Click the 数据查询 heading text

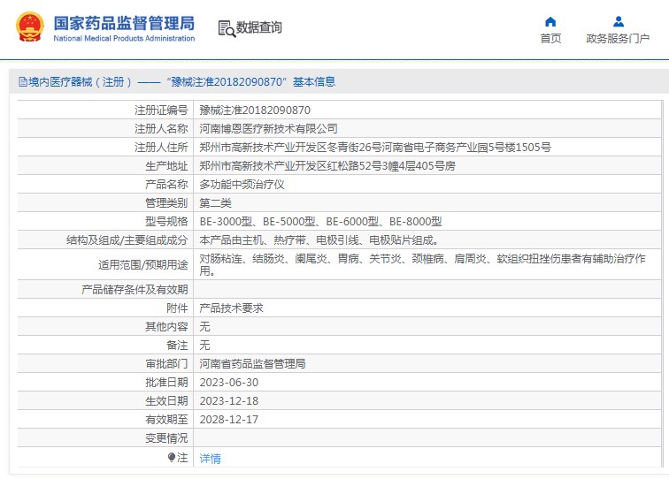(258, 27)
